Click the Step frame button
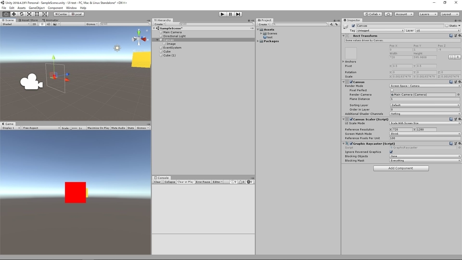The width and height of the screenshot is (462, 260). 238,14
